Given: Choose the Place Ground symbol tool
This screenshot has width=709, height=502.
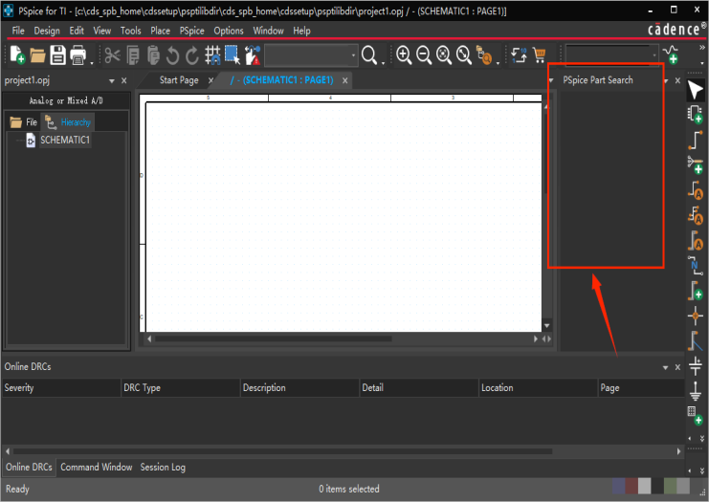Looking at the screenshot, I should [x=695, y=391].
